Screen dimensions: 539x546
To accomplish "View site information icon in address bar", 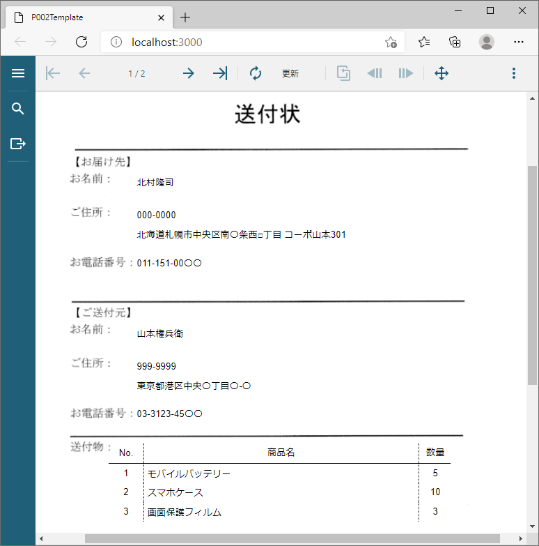I will click(x=116, y=42).
